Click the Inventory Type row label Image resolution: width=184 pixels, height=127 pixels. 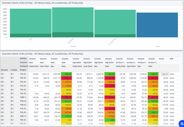pyautogui.click(x=24, y=66)
